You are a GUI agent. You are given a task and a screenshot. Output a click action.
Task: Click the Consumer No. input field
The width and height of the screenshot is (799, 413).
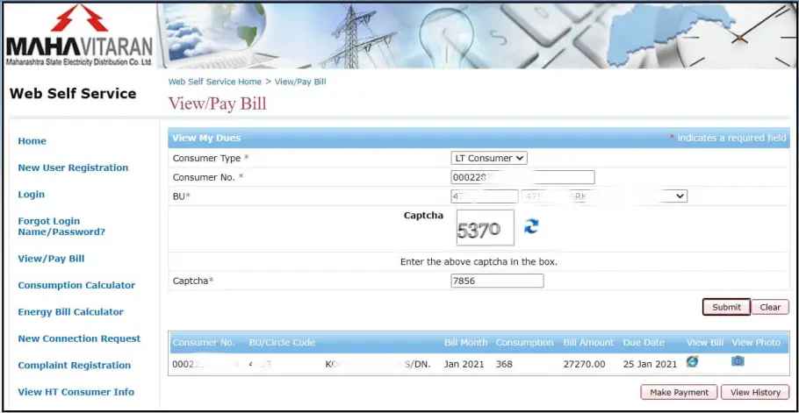click(522, 177)
